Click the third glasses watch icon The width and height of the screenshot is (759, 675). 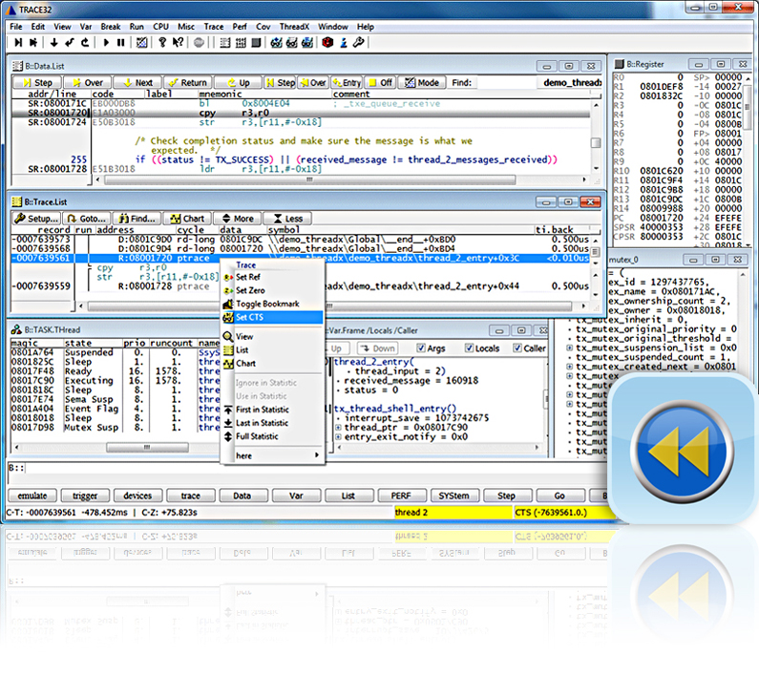pos(307,43)
